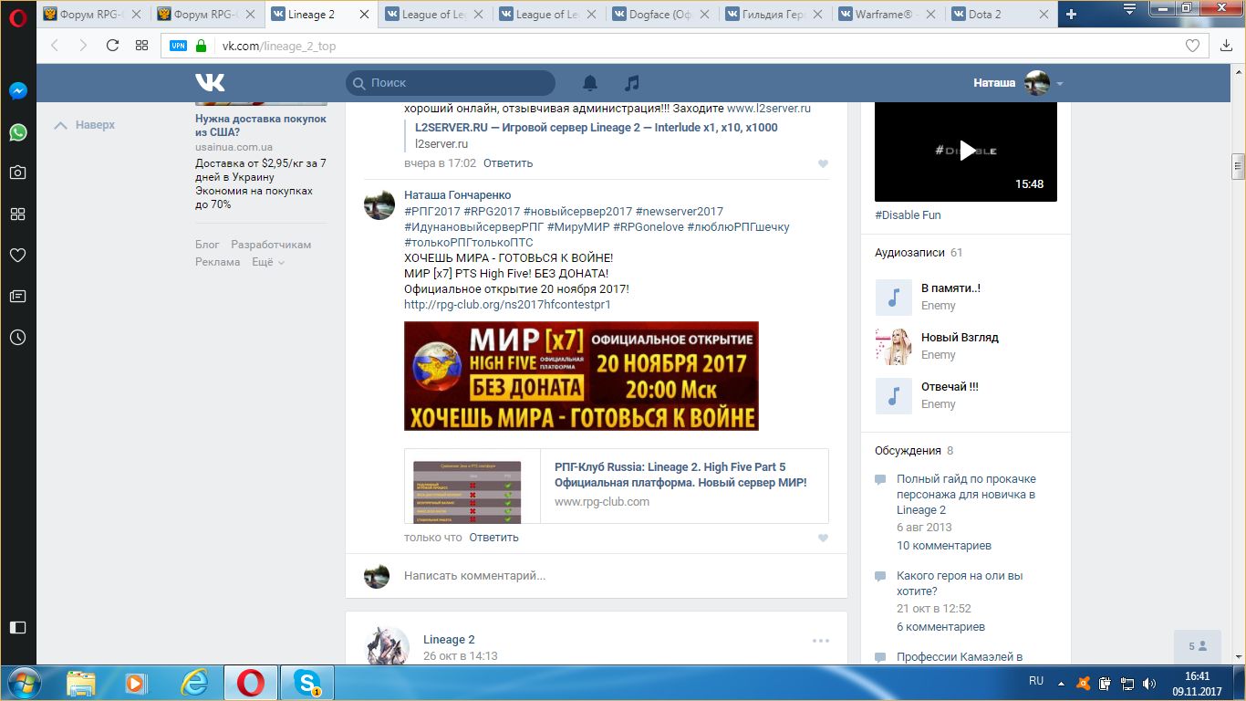Image resolution: width=1246 pixels, height=701 pixels.
Task: Click the VK logo home icon
Action: [210, 83]
